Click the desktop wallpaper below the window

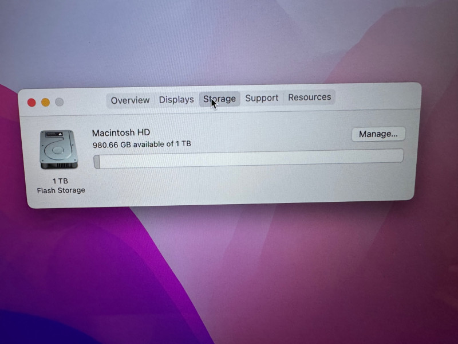click(229, 269)
